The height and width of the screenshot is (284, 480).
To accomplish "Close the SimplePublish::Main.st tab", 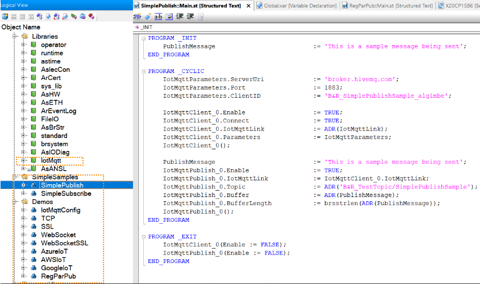I will 247,5.
